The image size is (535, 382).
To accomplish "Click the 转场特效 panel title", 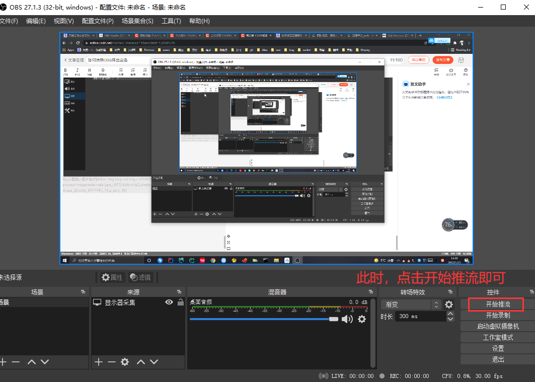I will (x=413, y=292).
